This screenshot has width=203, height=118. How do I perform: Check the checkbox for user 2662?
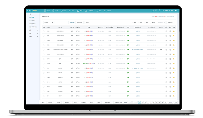point(44,31)
